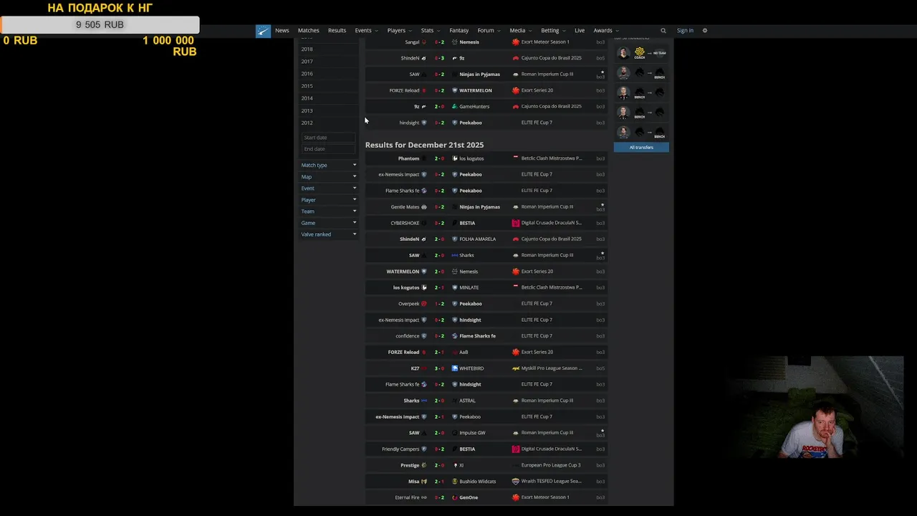Expand the Team filter

(329, 211)
